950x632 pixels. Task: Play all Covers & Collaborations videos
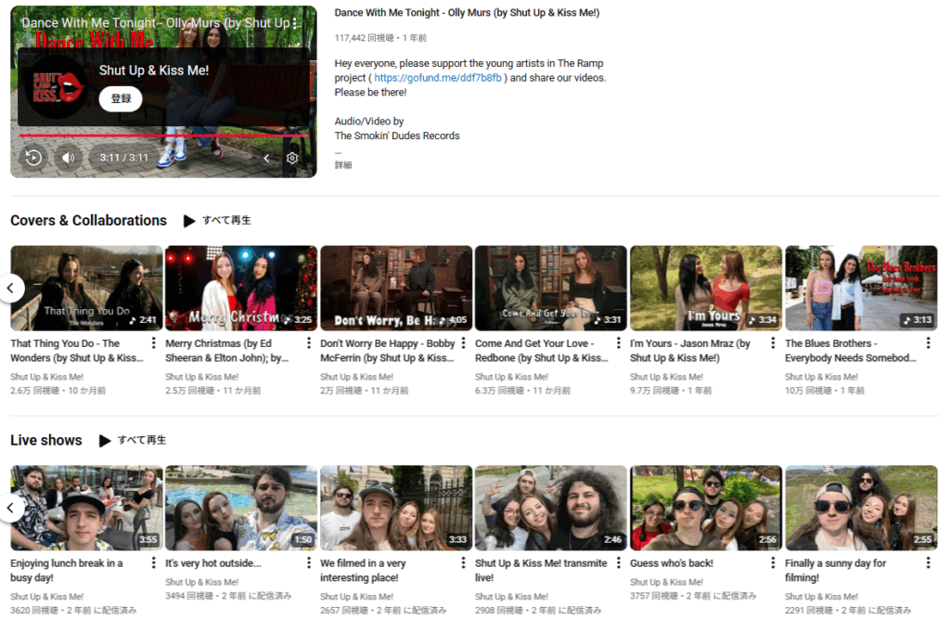pos(217,221)
